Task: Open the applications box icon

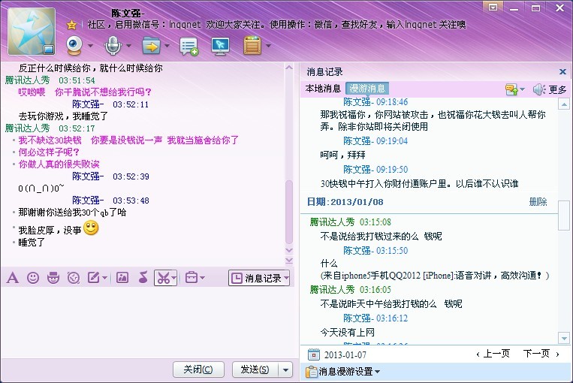Action: click(252, 46)
